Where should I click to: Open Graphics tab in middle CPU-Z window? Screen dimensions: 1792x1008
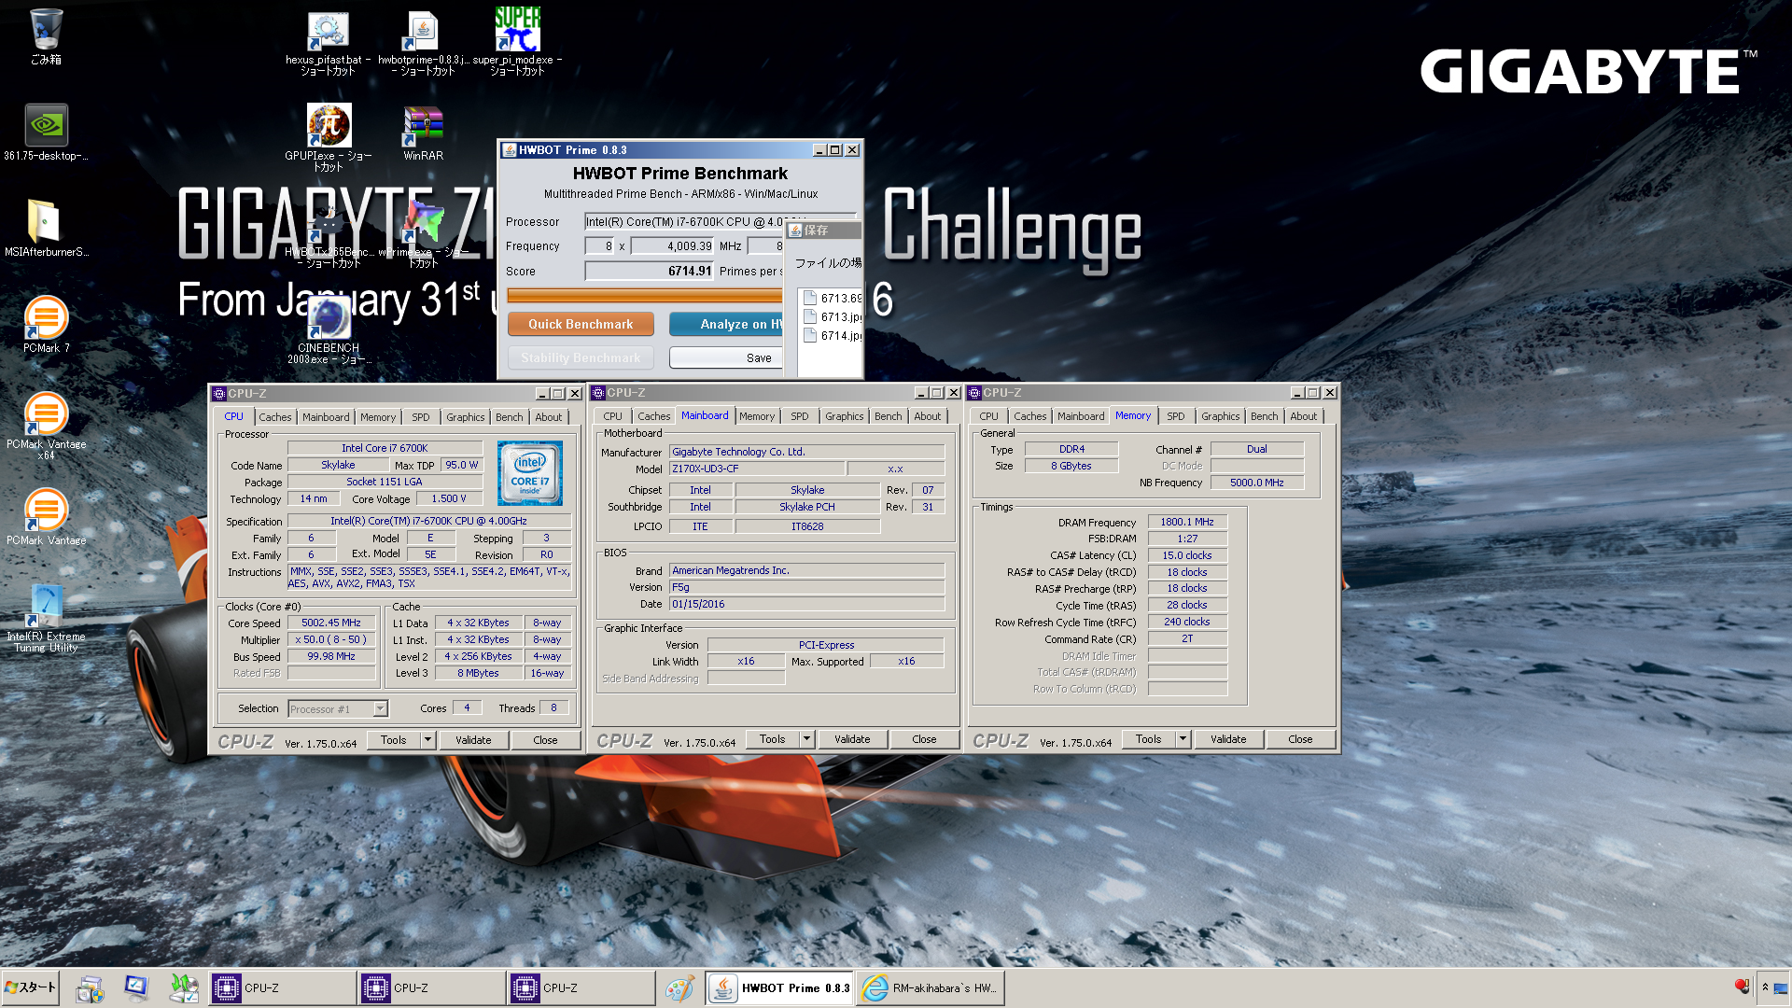(844, 416)
